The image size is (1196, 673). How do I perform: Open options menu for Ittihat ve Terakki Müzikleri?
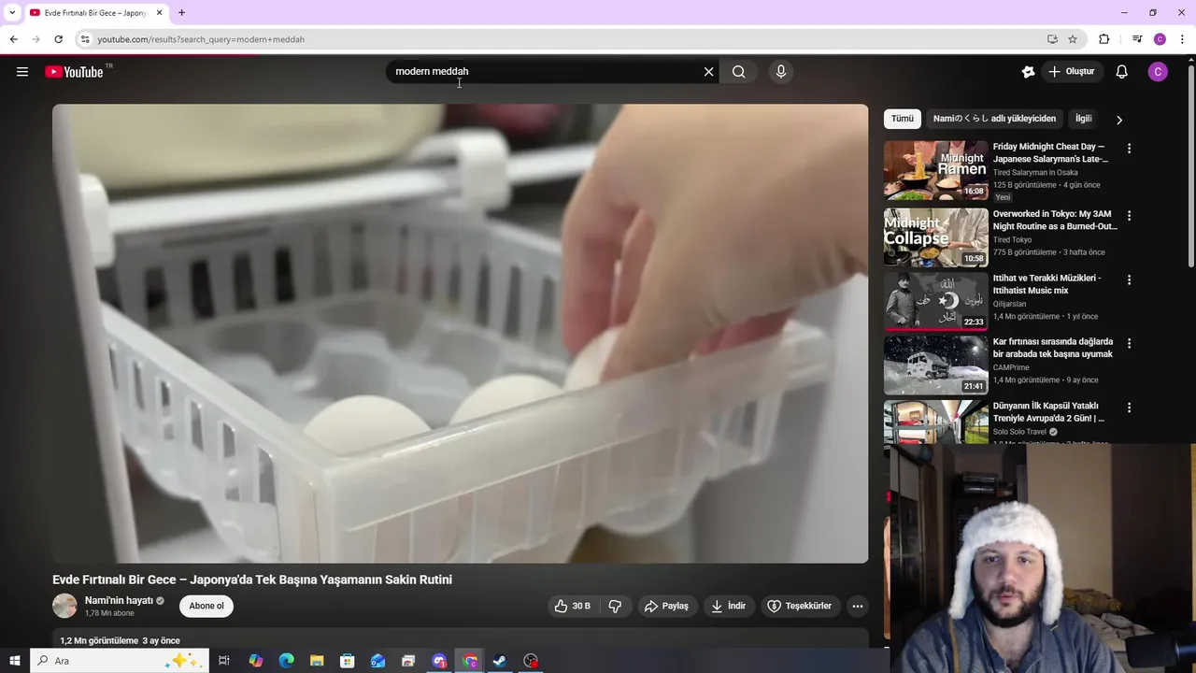1129,279
